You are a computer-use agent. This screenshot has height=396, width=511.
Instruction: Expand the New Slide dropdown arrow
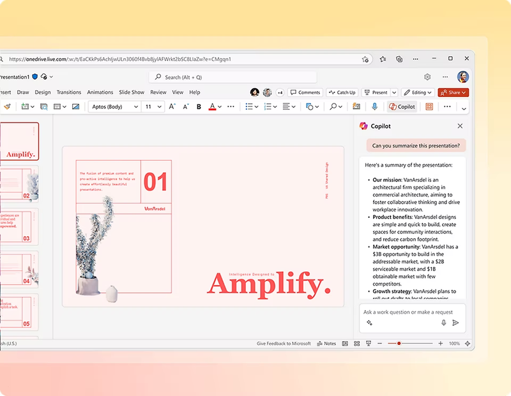(33, 107)
